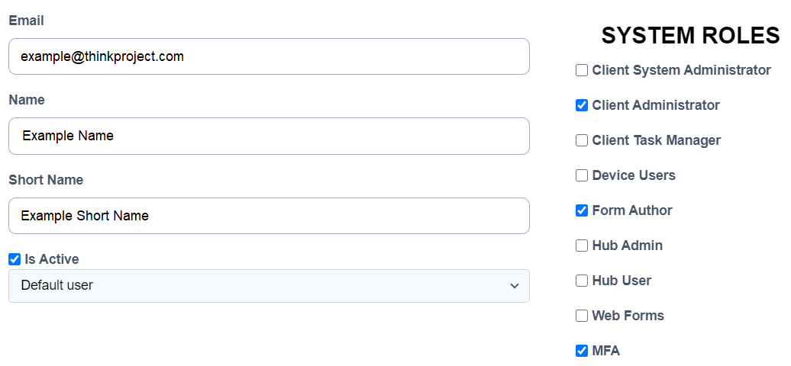Click the Short Name input box
Screen dimensions: 791x366
269,216
